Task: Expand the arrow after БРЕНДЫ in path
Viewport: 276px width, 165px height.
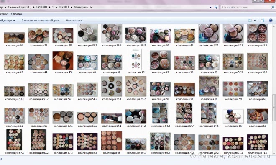Action: click(x=50, y=7)
